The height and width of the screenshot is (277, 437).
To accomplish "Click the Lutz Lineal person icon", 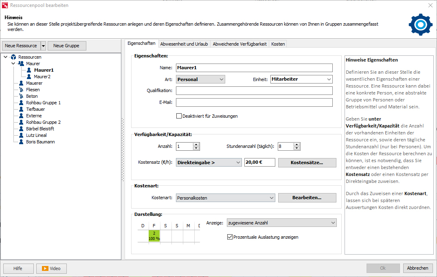I will point(21,135).
